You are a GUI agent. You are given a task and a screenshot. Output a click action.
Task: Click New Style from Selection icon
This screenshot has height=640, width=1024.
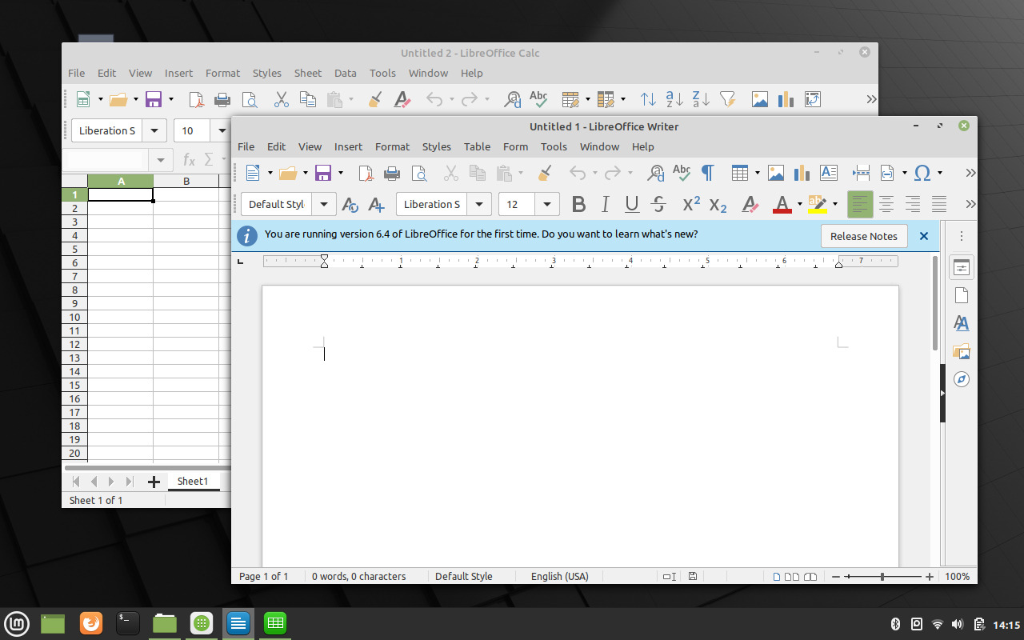tap(376, 205)
